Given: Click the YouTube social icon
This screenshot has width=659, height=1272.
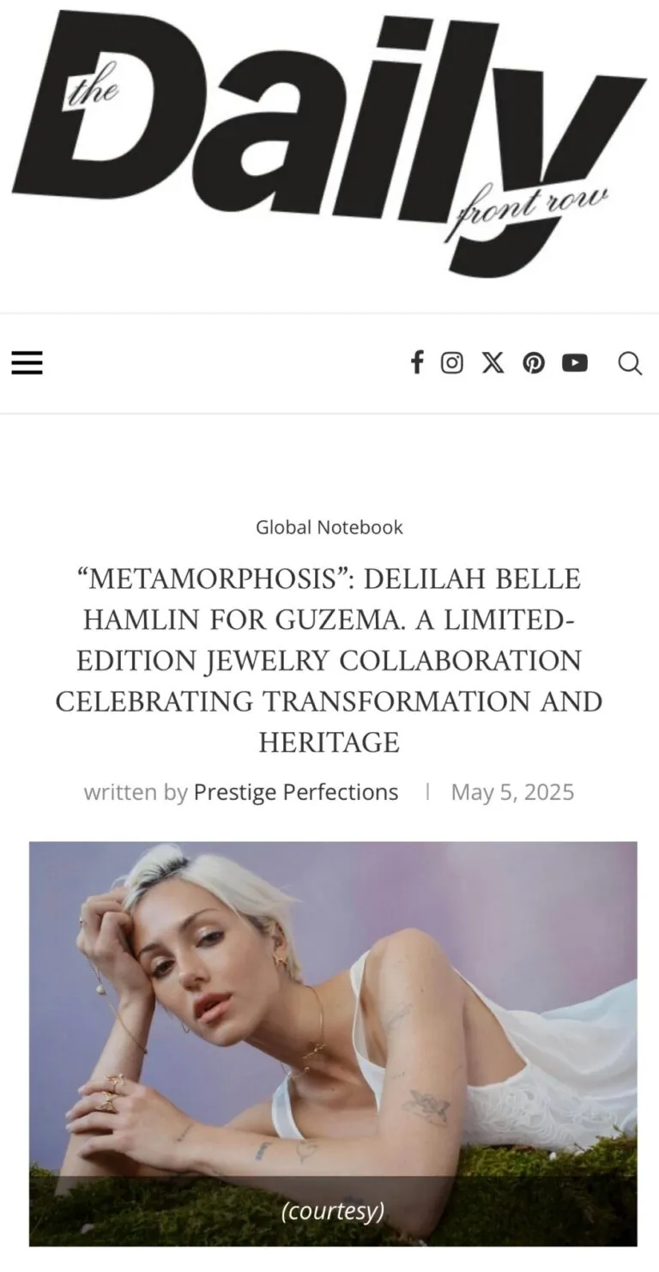Looking at the screenshot, I should (x=575, y=362).
